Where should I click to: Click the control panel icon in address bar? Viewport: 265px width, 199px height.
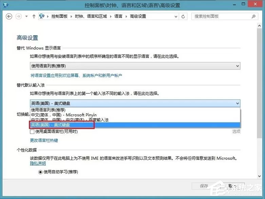[x=42, y=16]
